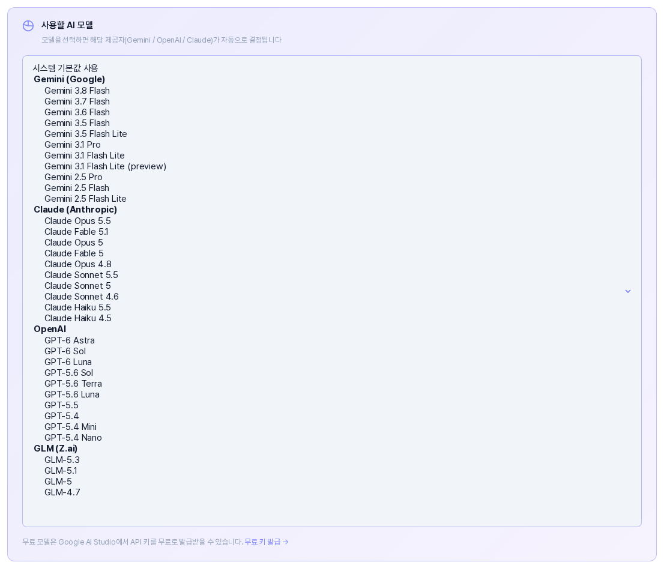The width and height of the screenshot is (664, 568).
Task: Select GPT-5.5 option
Action: tap(61, 405)
